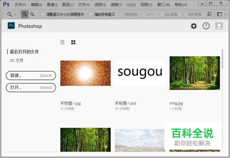
Task: Open the cloudy sky beach thumbnail
Action: point(140,140)
